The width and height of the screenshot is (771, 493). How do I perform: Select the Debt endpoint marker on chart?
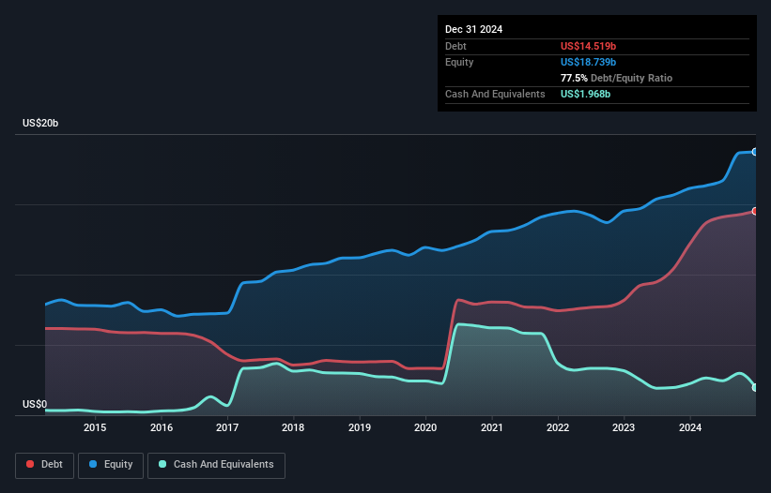point(755,211)
